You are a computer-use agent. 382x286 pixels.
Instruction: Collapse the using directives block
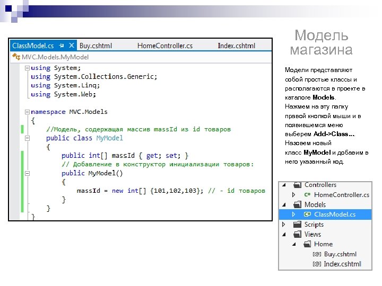pos(27,68)
